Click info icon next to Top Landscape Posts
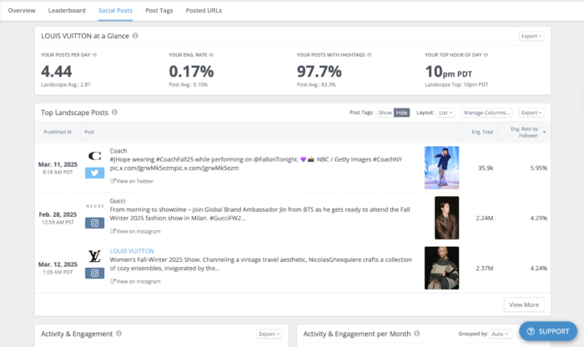 (x=115, y=112)
